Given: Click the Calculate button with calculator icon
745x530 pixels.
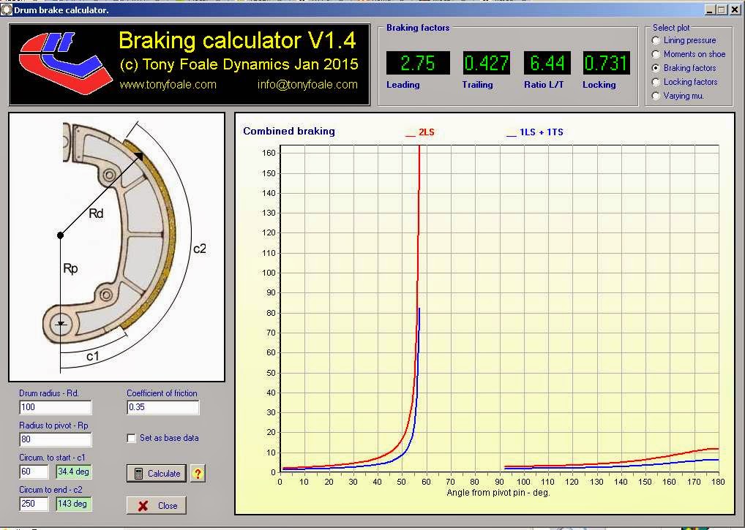Looking at the screenshot, I should point(157,474).
